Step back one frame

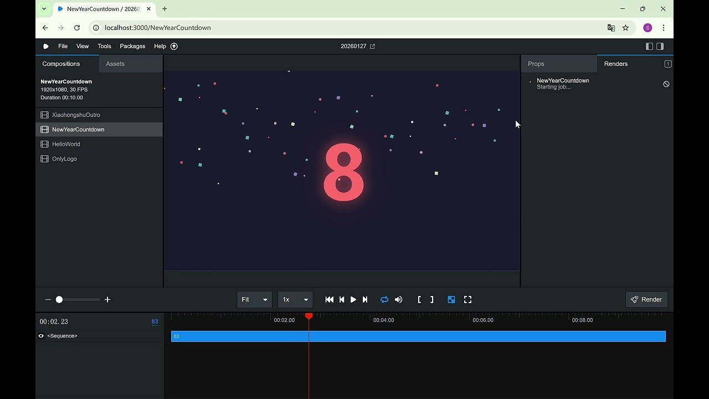[342, 300]
